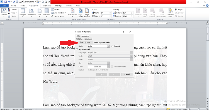
Task: Click the Page Borders icon
Action: coord(87,13)
